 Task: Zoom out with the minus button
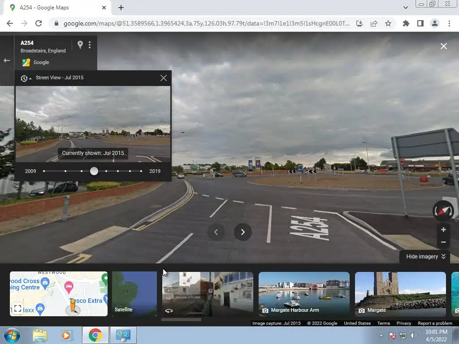pos(443,242)
